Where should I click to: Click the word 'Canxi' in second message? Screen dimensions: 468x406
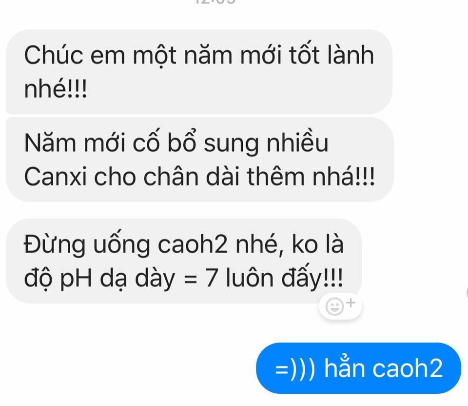(x=55, y=177)
